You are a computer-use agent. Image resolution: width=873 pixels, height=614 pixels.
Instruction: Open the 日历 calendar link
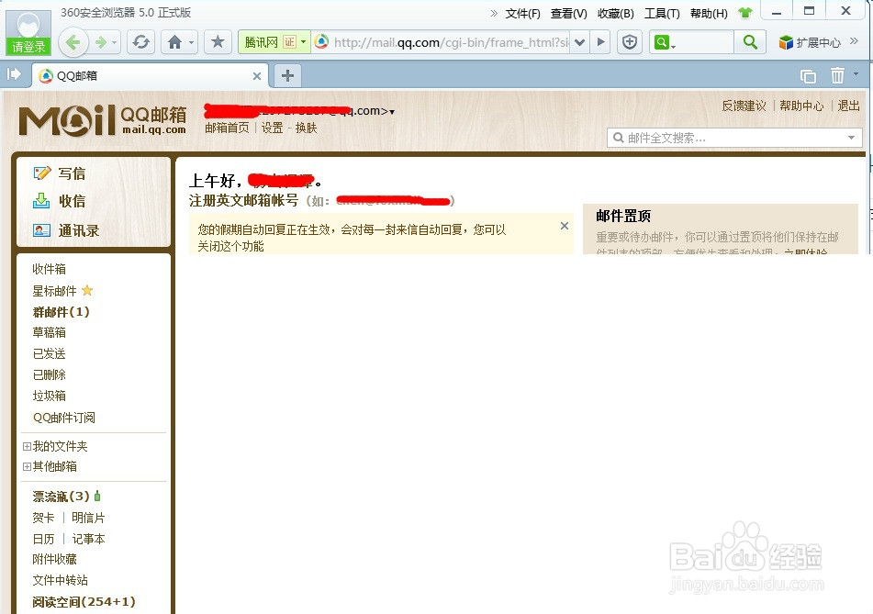click(x=43, y=539)
